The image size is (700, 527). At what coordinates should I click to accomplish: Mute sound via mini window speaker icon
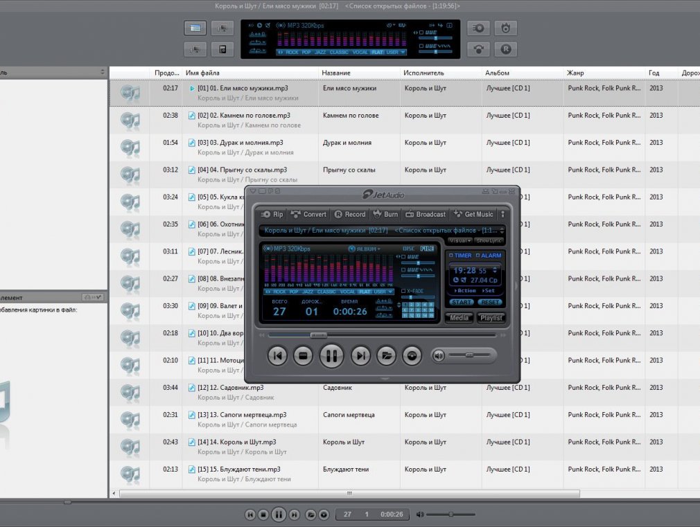coord(439,356)
